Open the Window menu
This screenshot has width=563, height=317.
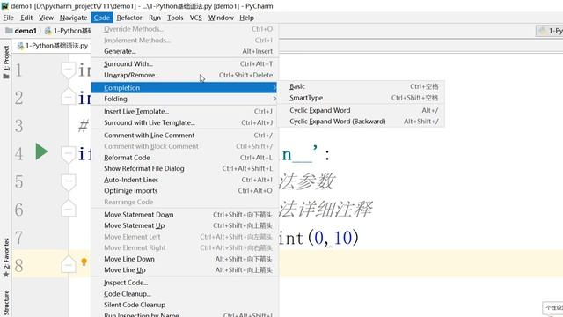[221, 18]
